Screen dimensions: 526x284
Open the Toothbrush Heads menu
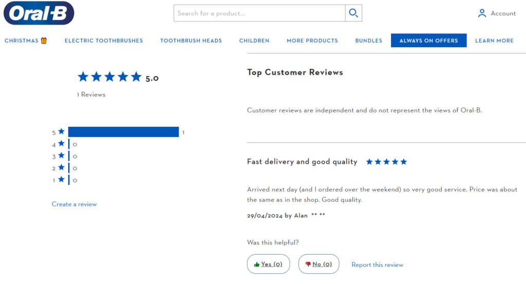click(x=191, y=41)
